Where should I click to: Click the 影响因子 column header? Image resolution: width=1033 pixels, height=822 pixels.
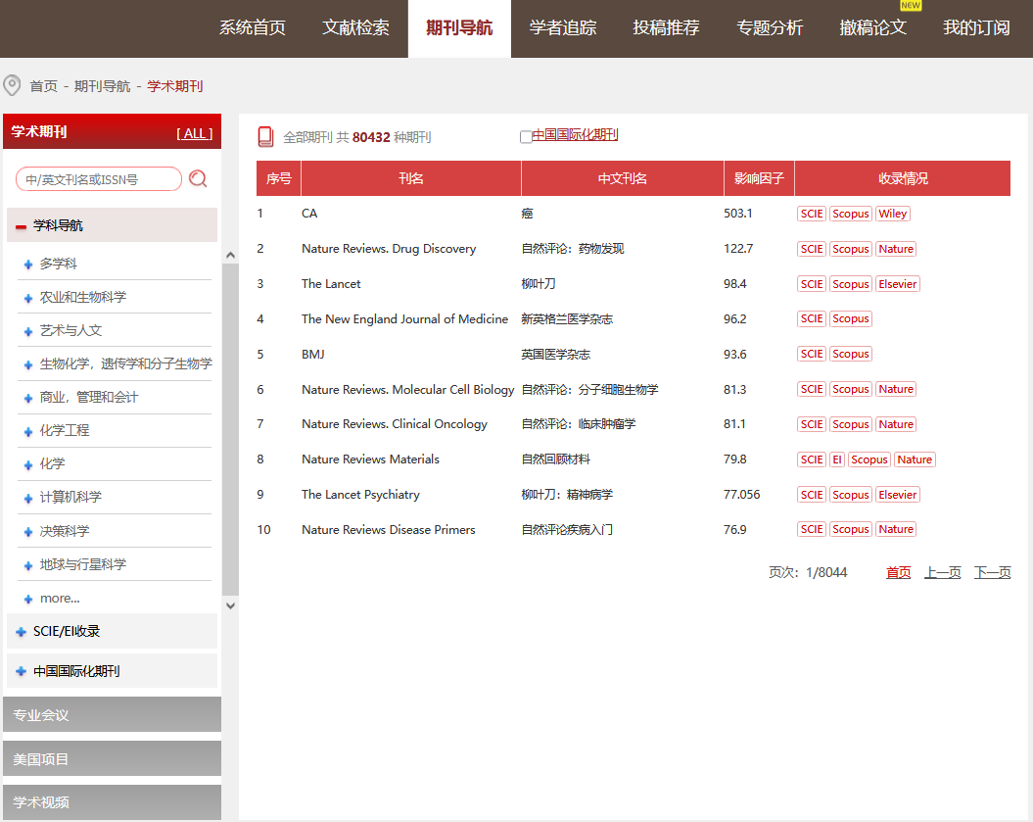[x=759, y=178]
